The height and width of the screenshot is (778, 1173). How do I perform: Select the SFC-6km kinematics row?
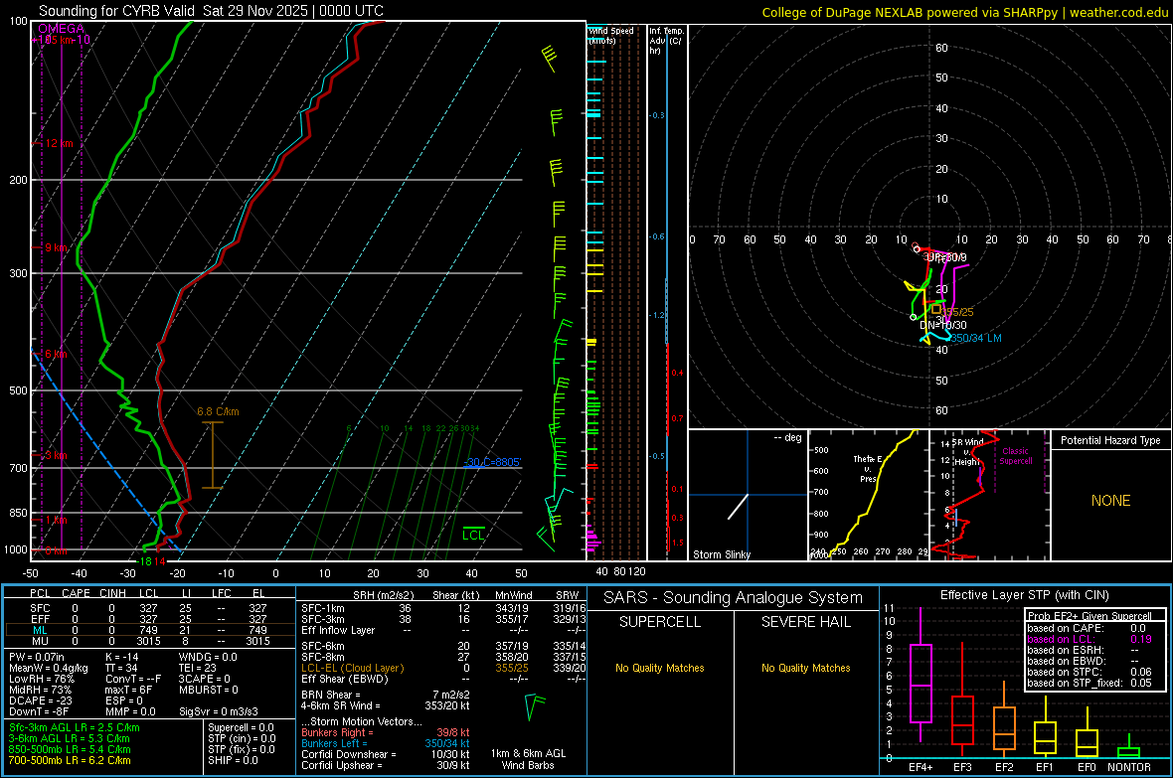pos(443,646)
